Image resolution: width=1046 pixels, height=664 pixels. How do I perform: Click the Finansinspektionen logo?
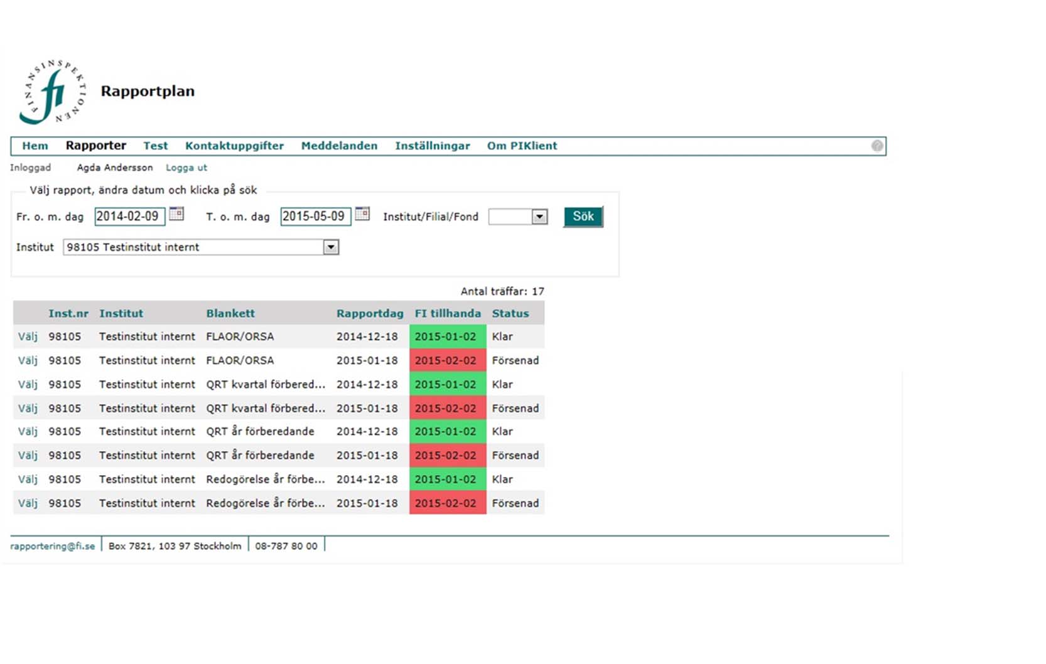53,92
